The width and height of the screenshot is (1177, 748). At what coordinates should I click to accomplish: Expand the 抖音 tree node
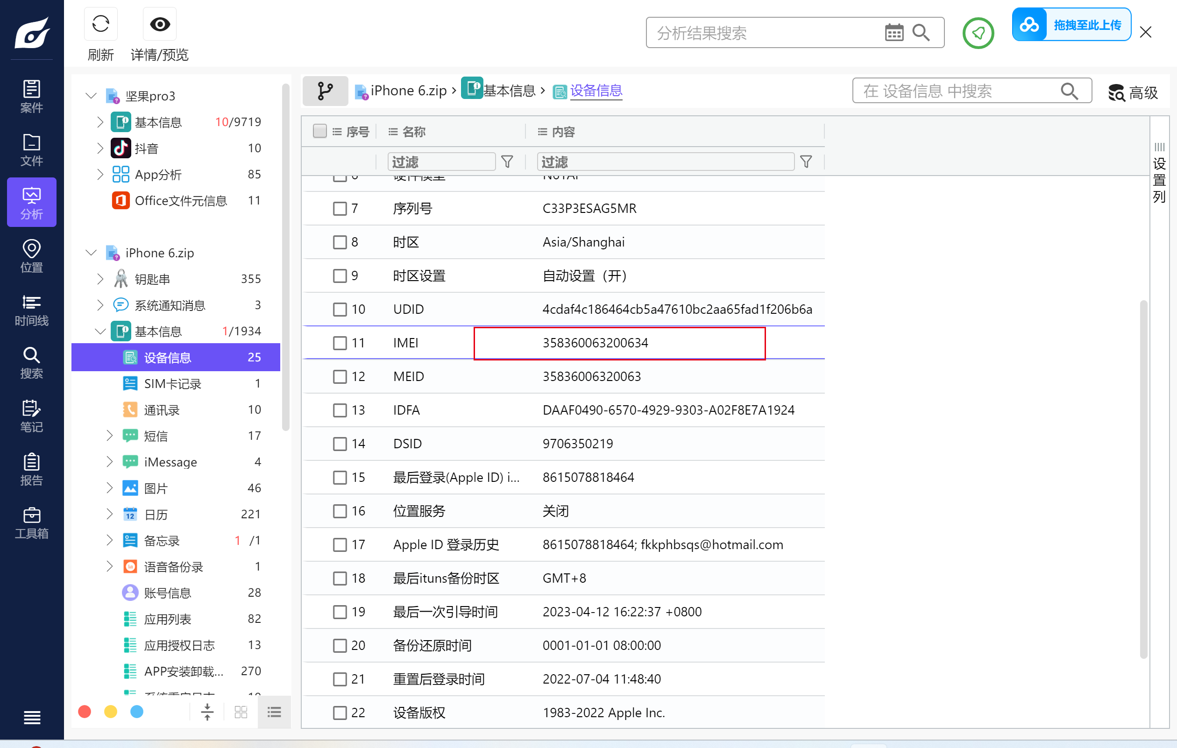[100, 148]
